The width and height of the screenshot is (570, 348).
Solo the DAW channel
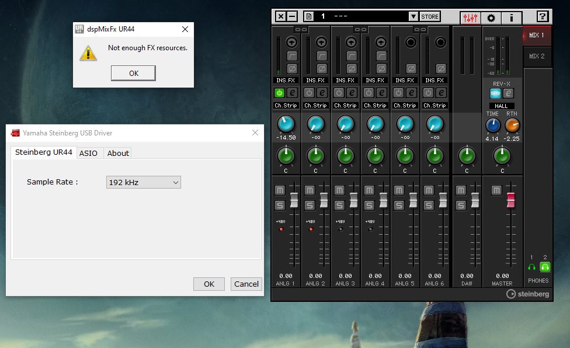461,206
